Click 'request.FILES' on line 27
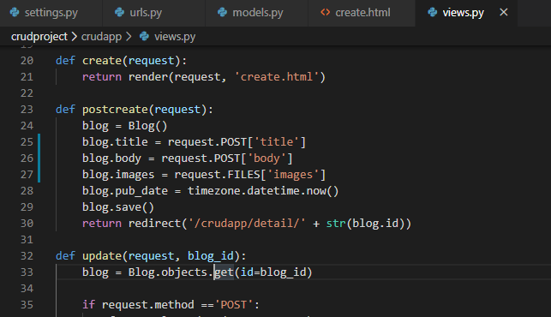This screenshot has width=551, height=317. tap(217, 175)
